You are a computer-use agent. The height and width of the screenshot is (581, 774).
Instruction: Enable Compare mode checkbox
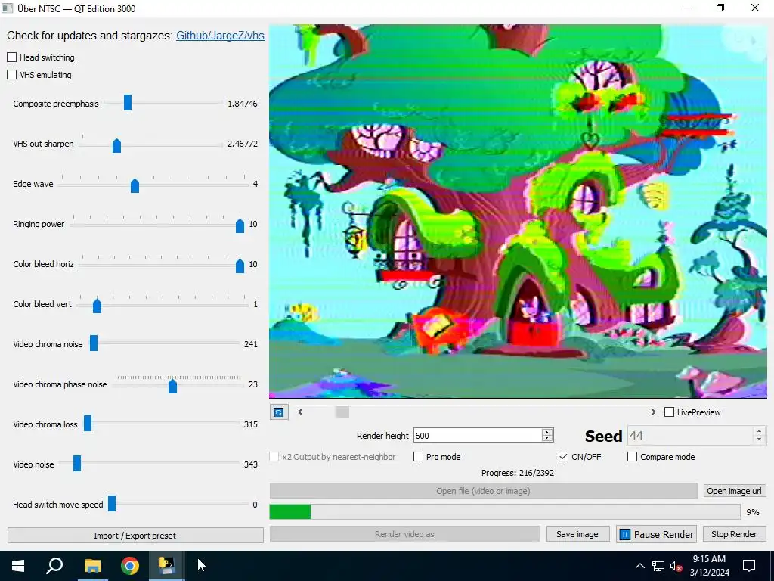tap(632, 456)
